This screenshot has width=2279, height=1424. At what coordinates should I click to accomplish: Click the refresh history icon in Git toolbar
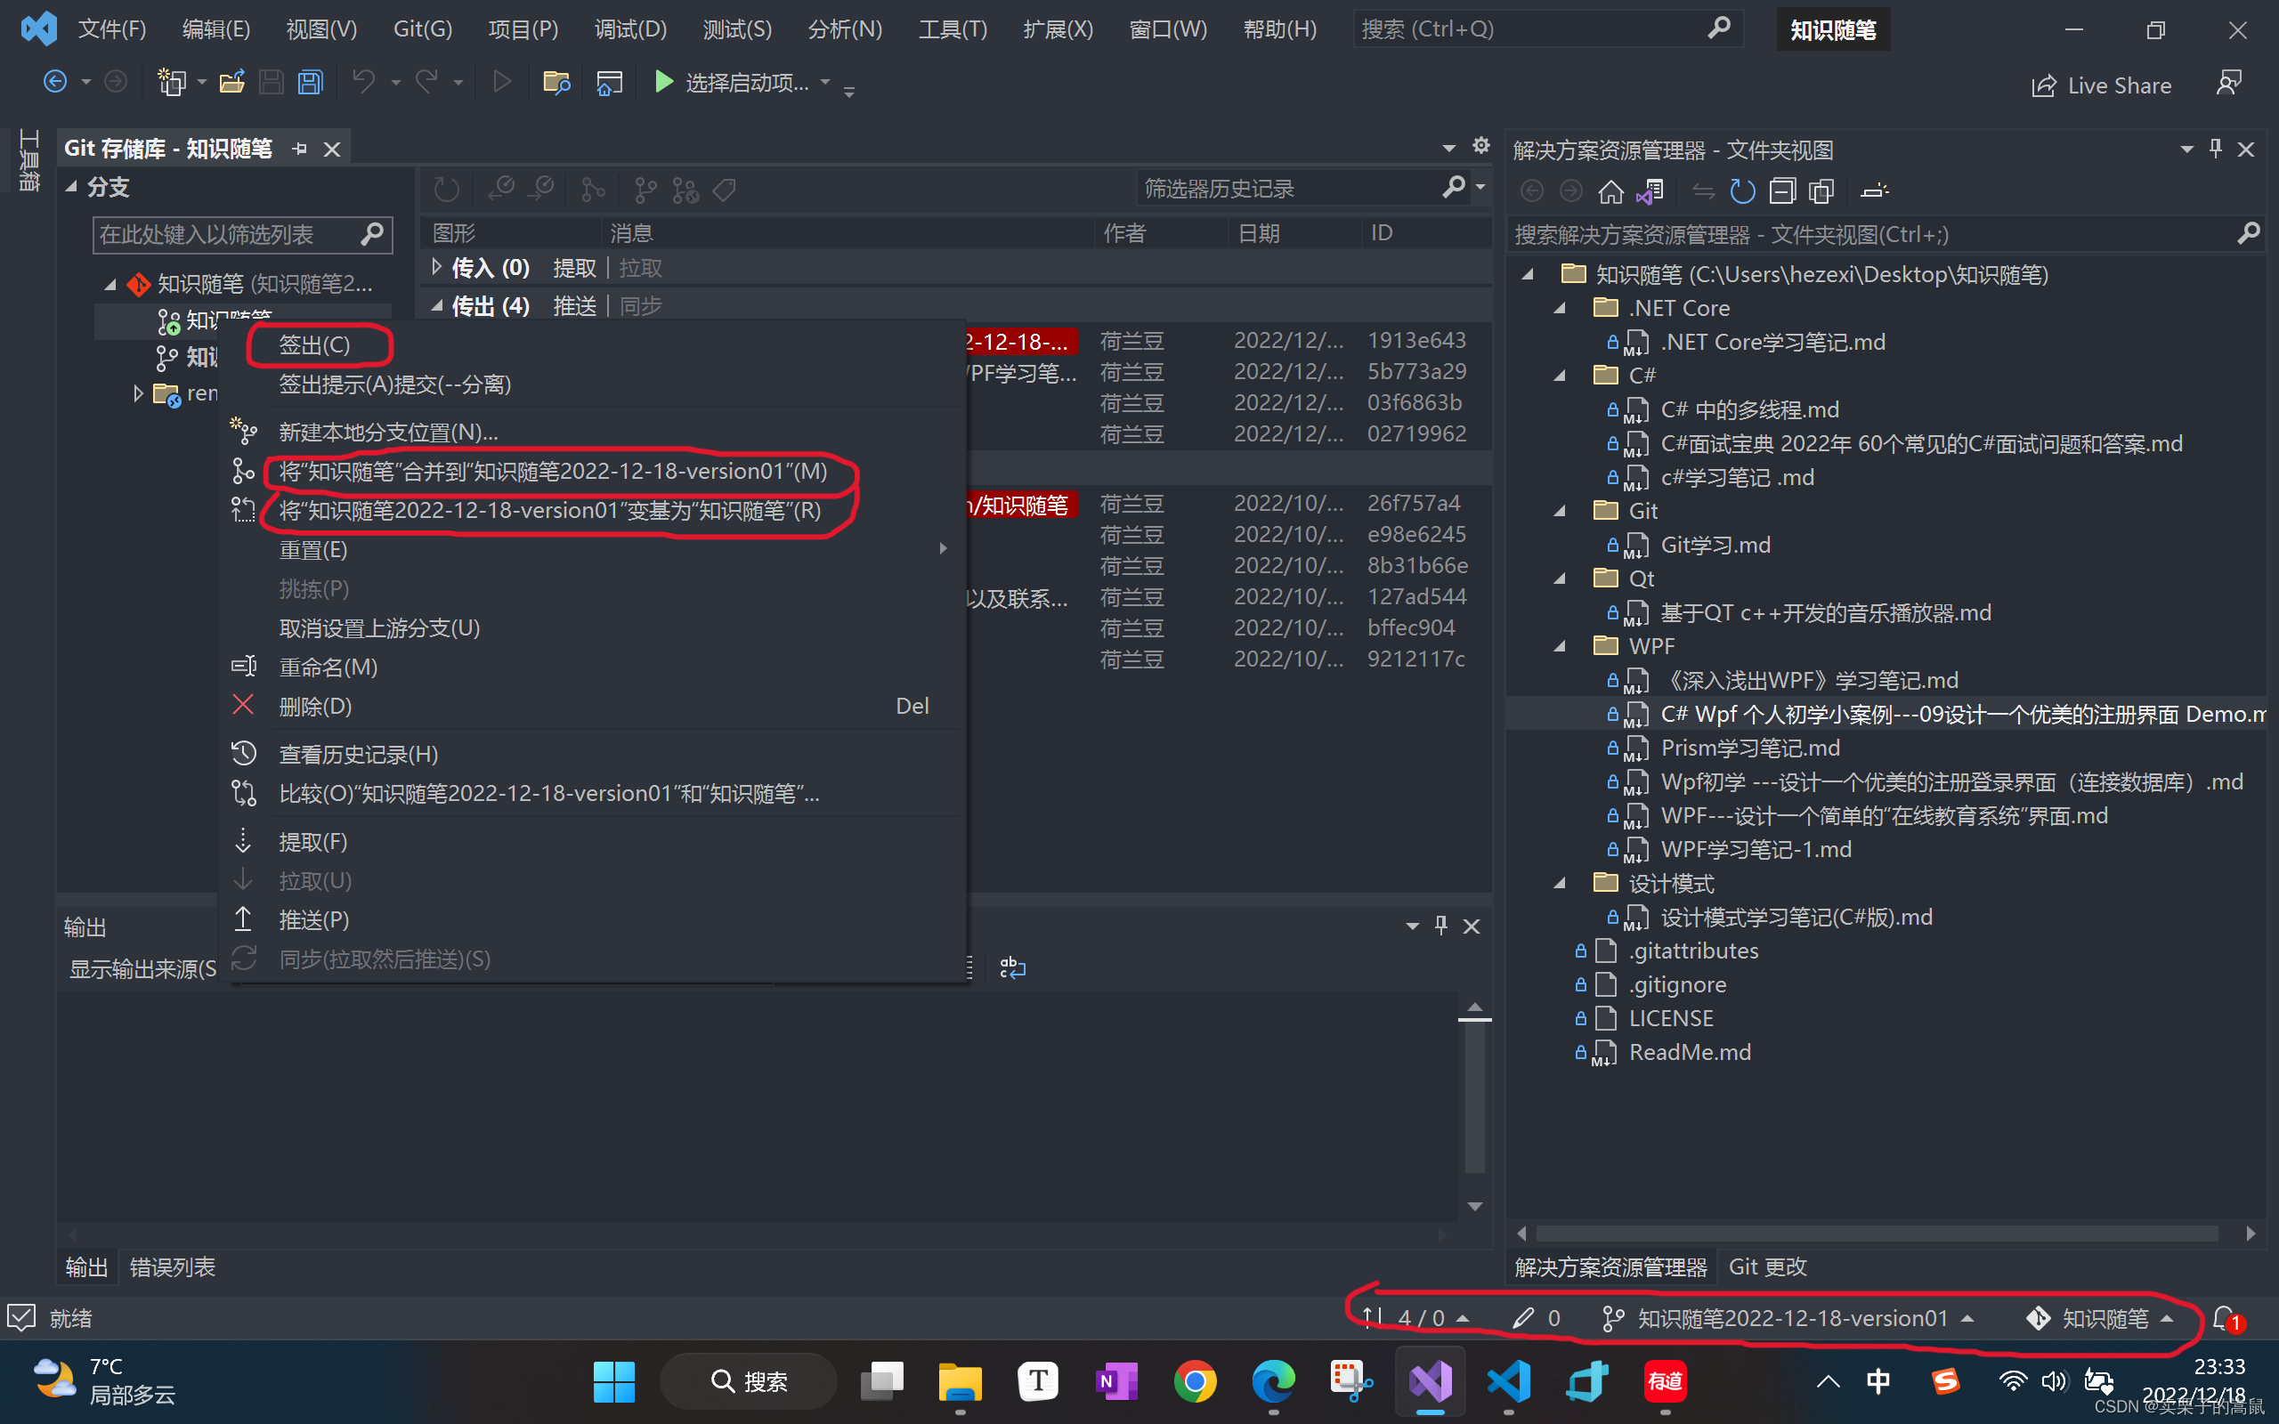coord(446,190)
